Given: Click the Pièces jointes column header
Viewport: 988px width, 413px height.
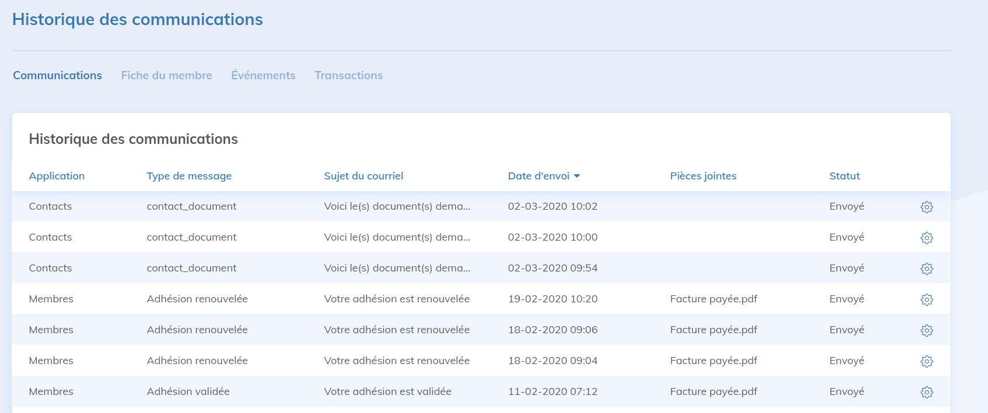Looking at the screenshot, I should (703, 176).
